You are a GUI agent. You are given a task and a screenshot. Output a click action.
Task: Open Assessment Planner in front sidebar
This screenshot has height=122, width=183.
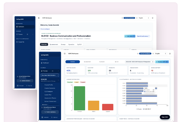[x=50, y=98]
